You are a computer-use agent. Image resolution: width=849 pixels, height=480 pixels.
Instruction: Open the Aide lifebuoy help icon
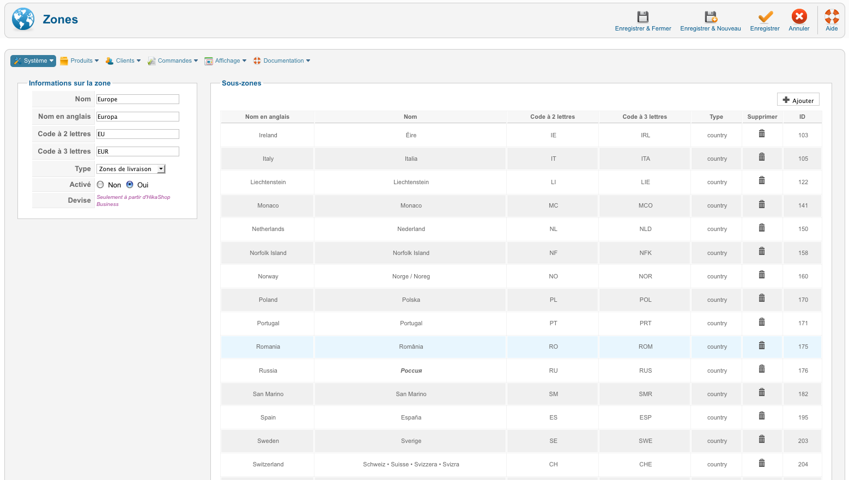[x=832, y=17]
